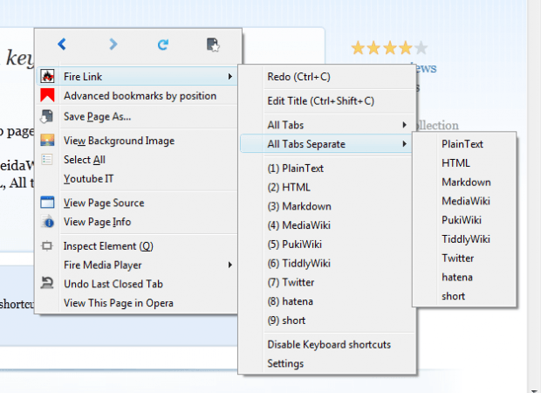Select (3) Markdown format
This screenshot has width=541, height=393.
[326, 206]
